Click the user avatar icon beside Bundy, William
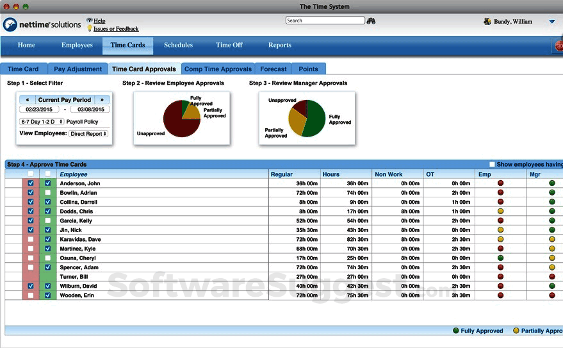 487,22
